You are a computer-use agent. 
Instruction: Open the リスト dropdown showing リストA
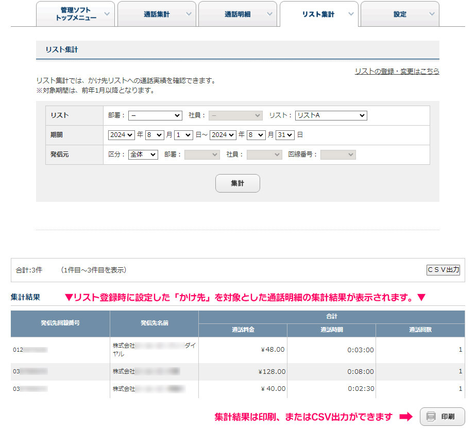point(331,115)
